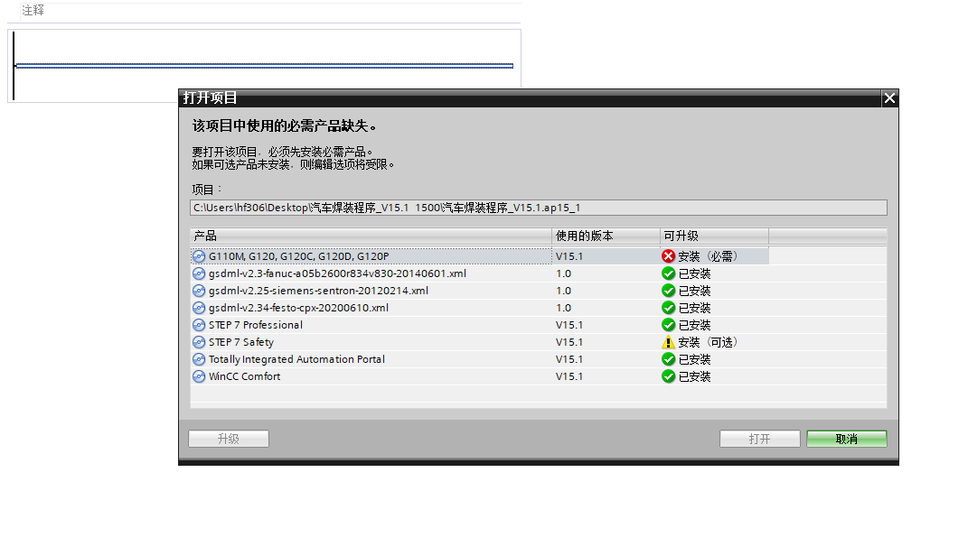Close the 打开项目 dialog
This screenshot has height=556, width=968.
(x=889, y=98)
